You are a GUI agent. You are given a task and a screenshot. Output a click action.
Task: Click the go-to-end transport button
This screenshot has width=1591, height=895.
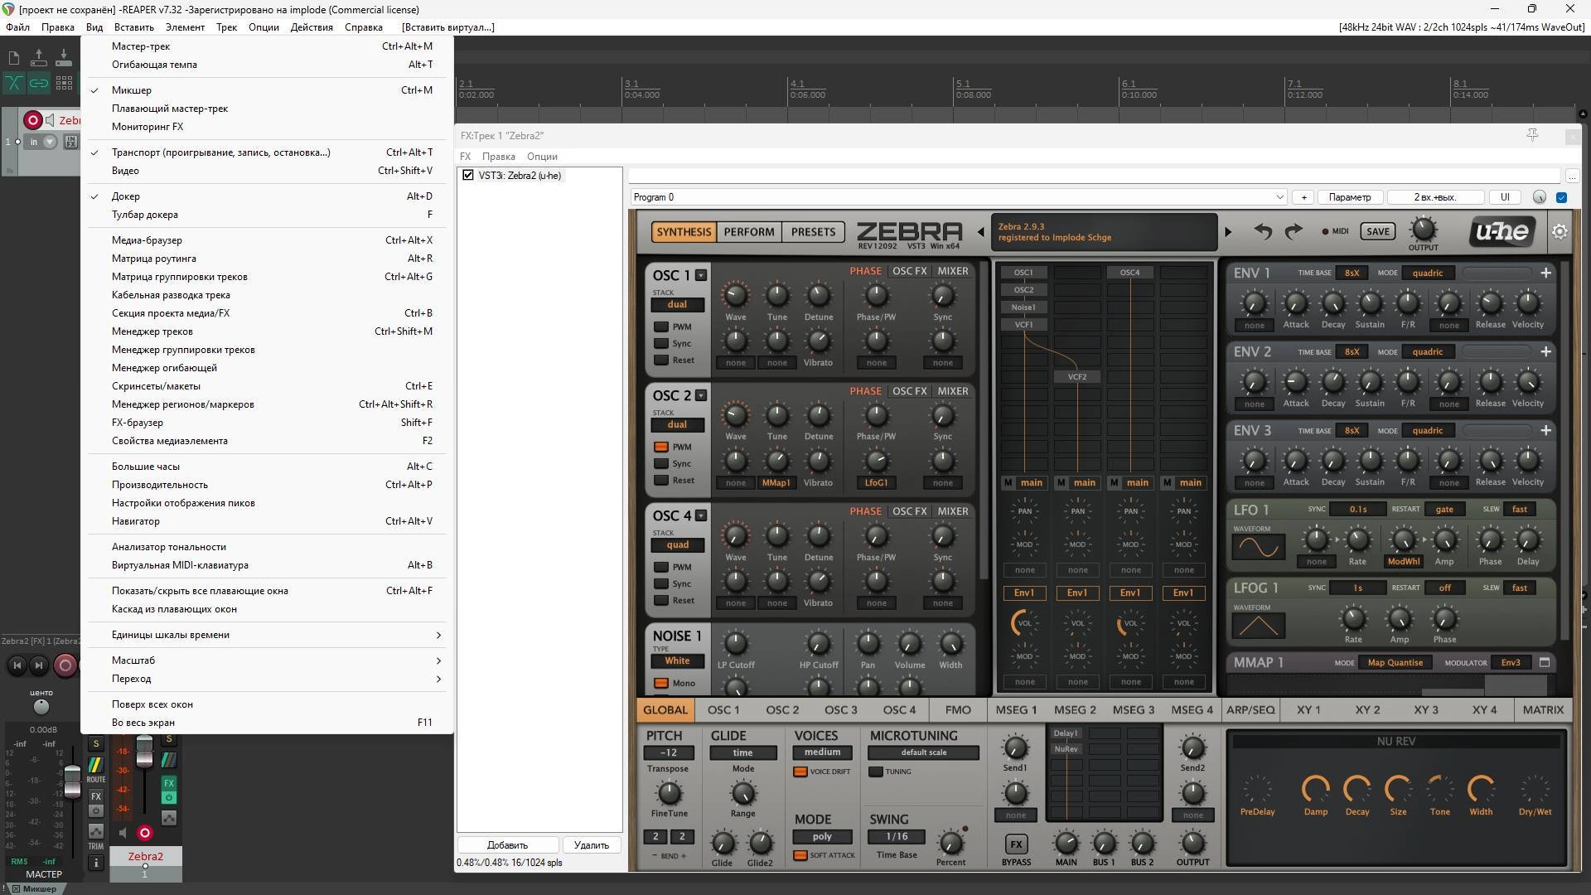(38, 665)
